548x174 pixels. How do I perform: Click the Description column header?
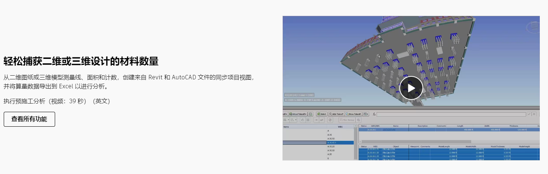(422, 126)
